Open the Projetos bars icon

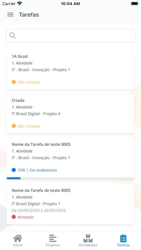pyautogui.click(x=53, y=238)
